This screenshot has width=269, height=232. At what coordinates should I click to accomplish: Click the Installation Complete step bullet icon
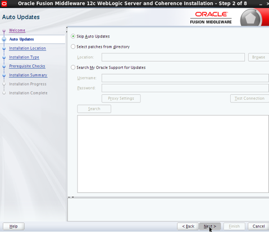coord(4,93)
